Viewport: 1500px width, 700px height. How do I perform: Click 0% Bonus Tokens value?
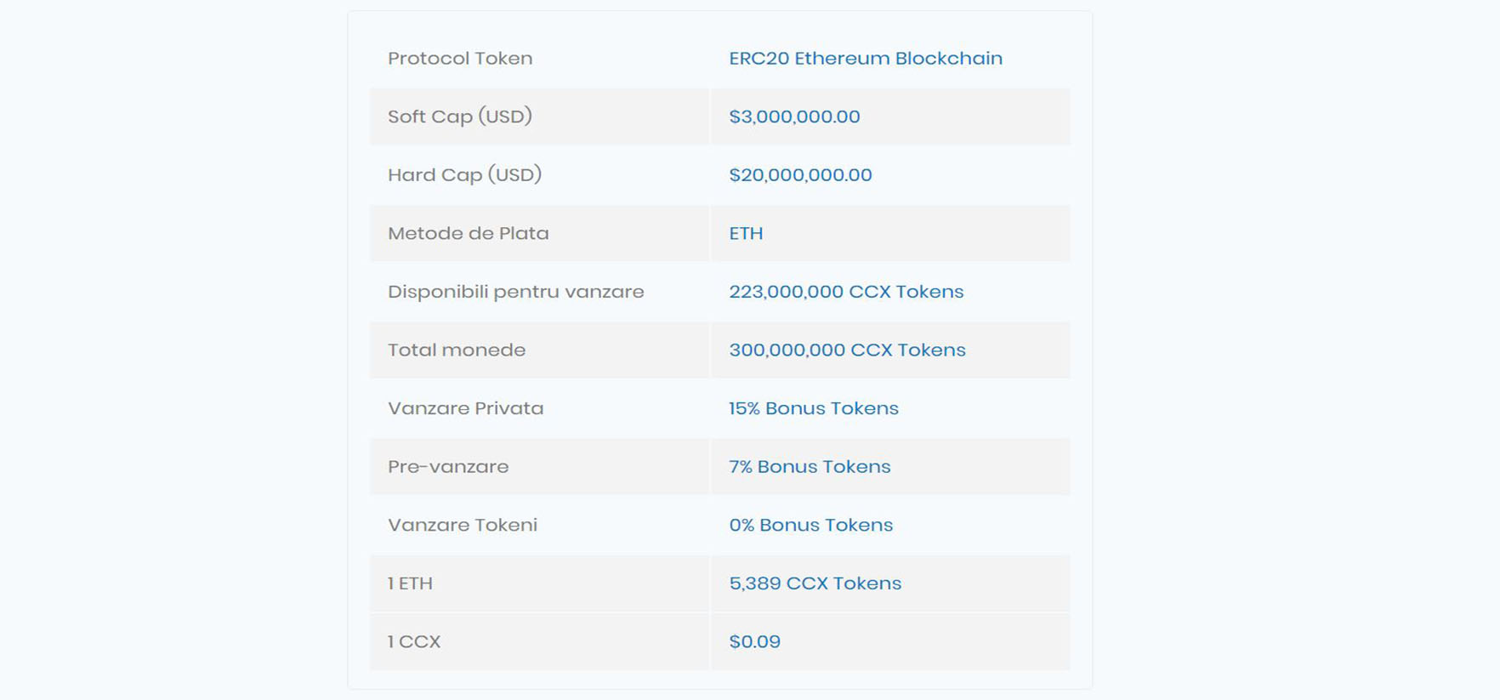click(811, 525)
